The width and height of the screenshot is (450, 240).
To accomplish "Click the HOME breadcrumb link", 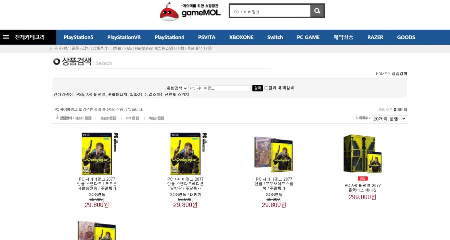I will [x=381, y=74].
